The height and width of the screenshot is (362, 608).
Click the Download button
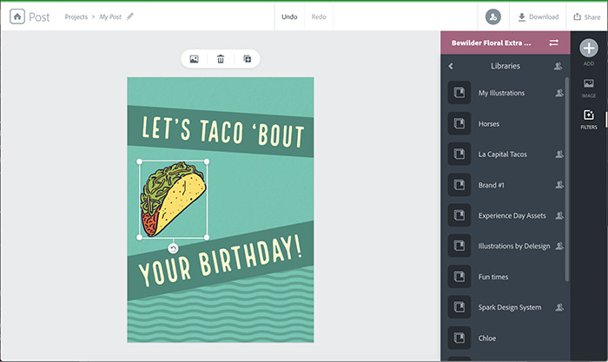(539, 16)
